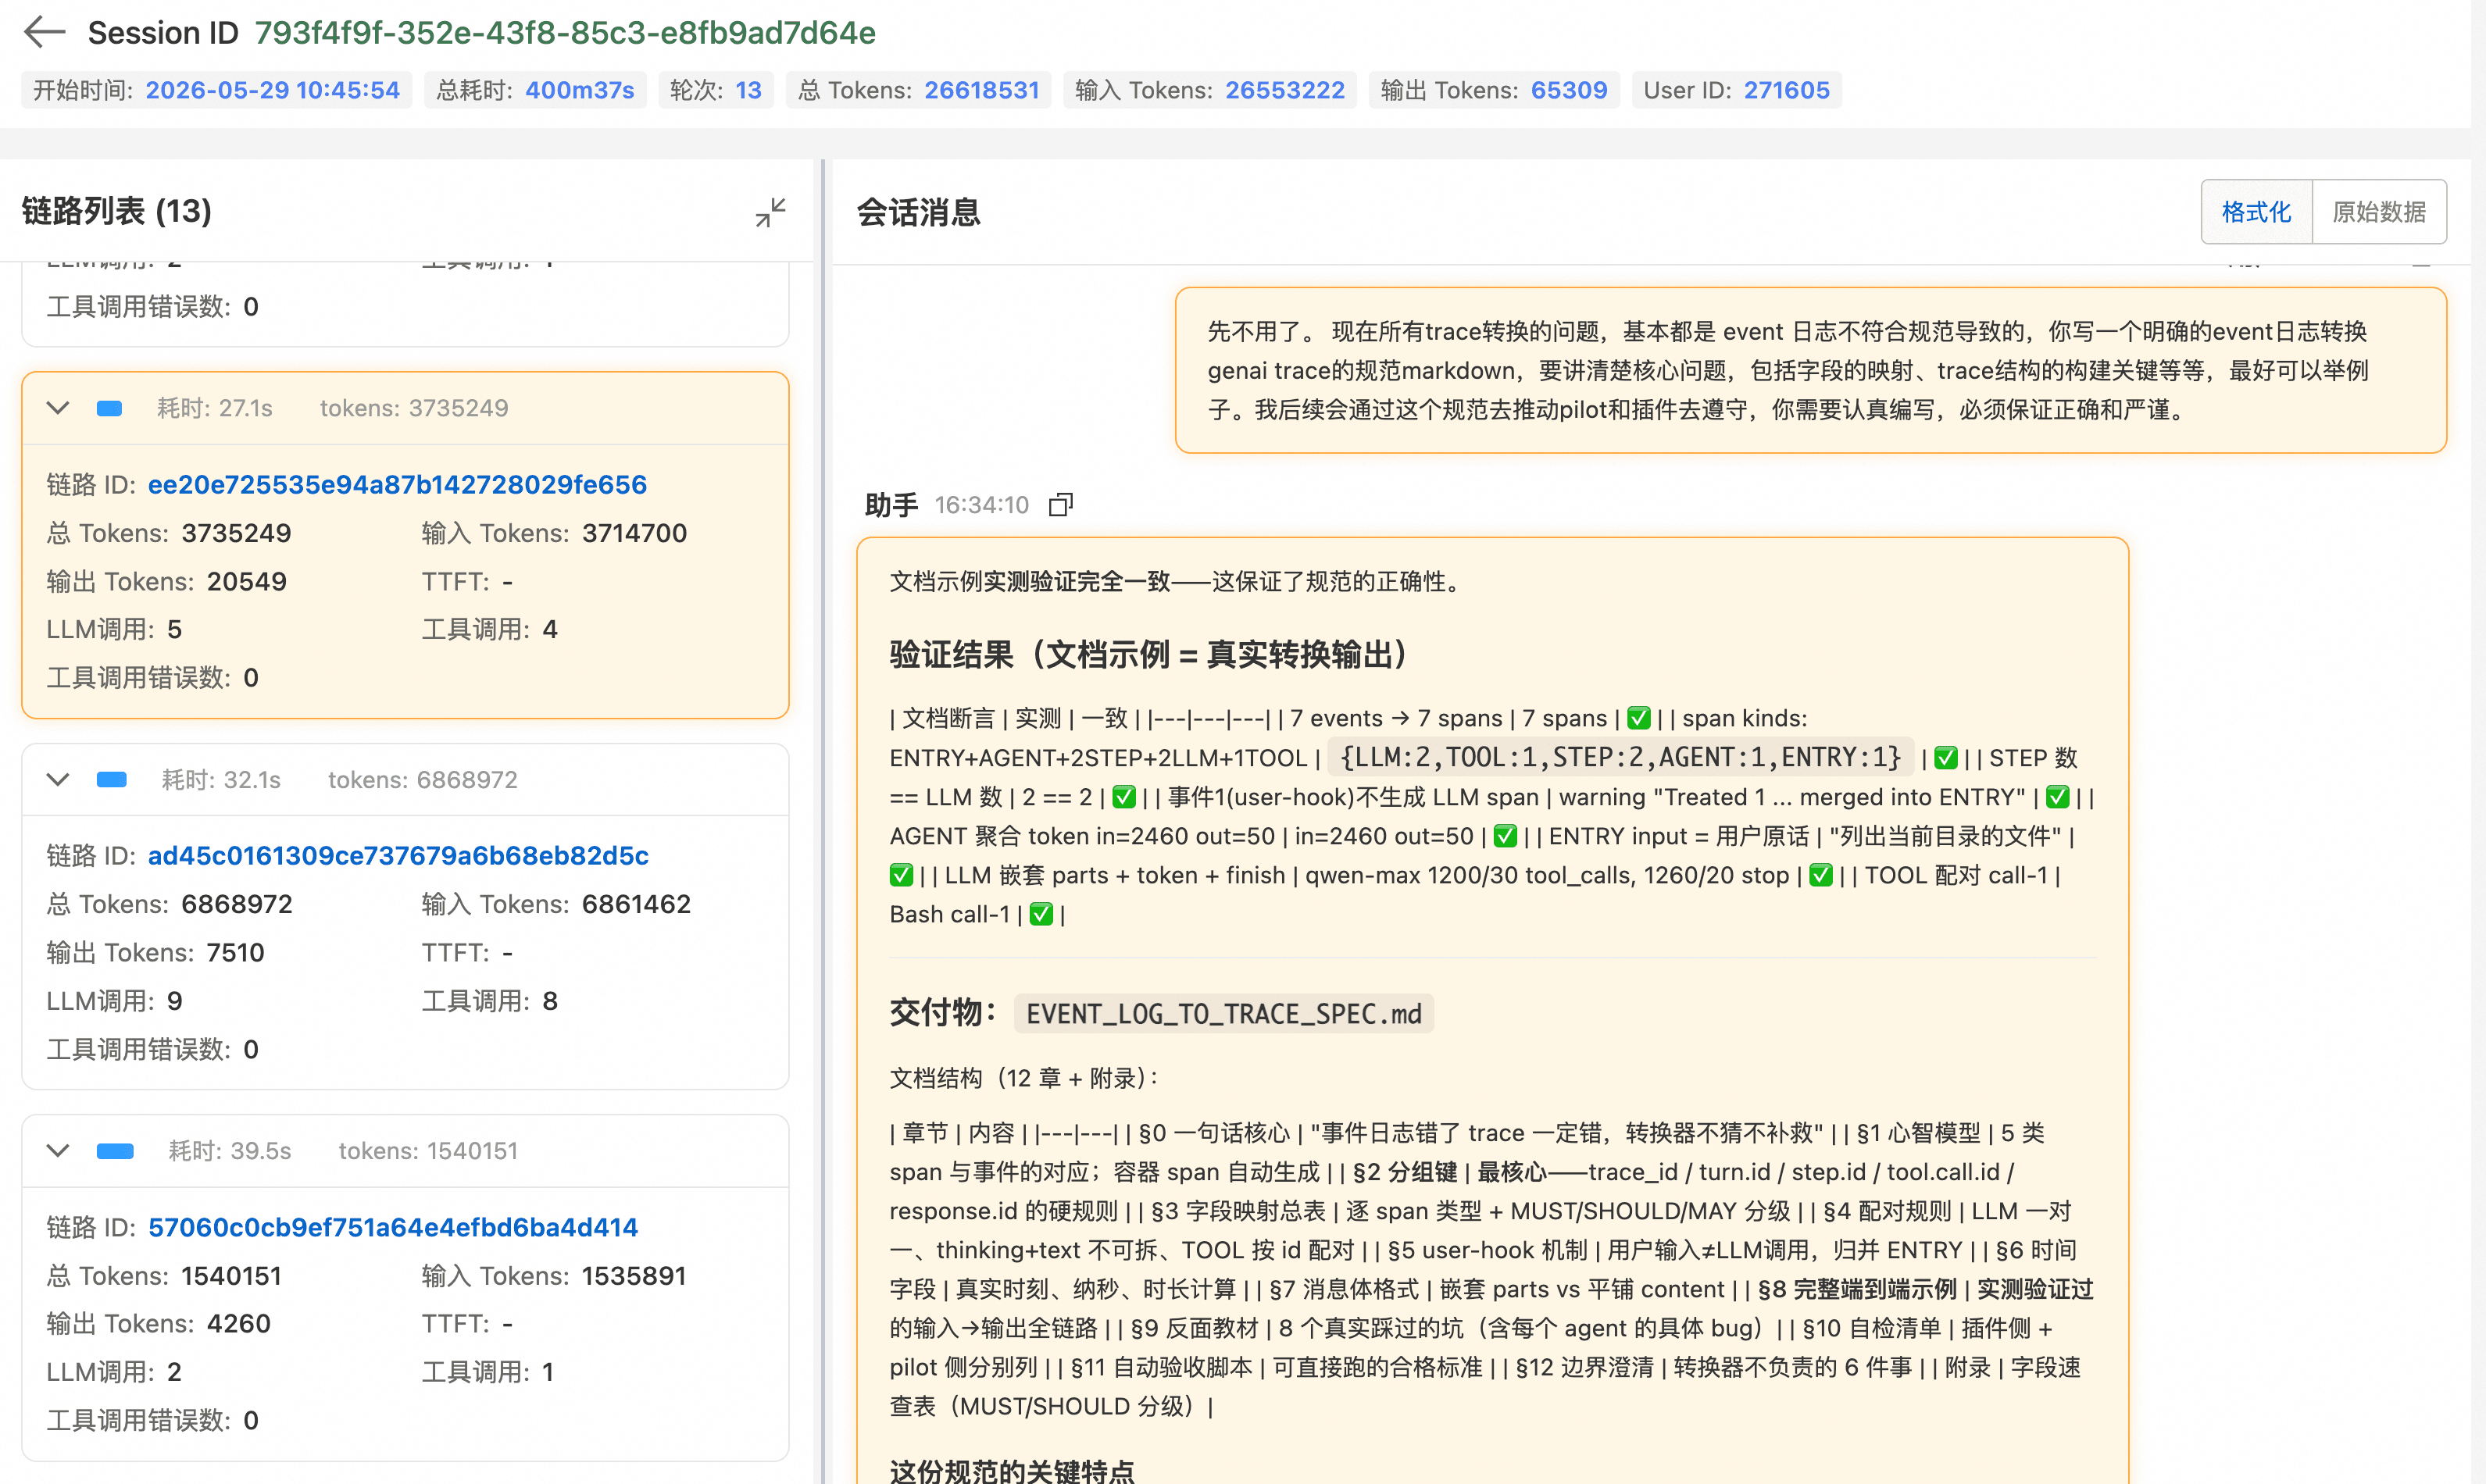Click the 输入 Tokens value 26553222
The image size is (2486, 1484).
pyautogui.click(x=1285, y=90)
